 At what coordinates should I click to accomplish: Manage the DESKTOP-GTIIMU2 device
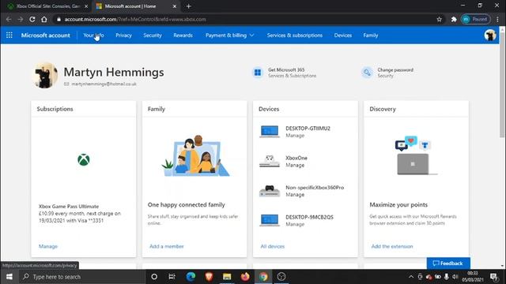coord(295,136)
